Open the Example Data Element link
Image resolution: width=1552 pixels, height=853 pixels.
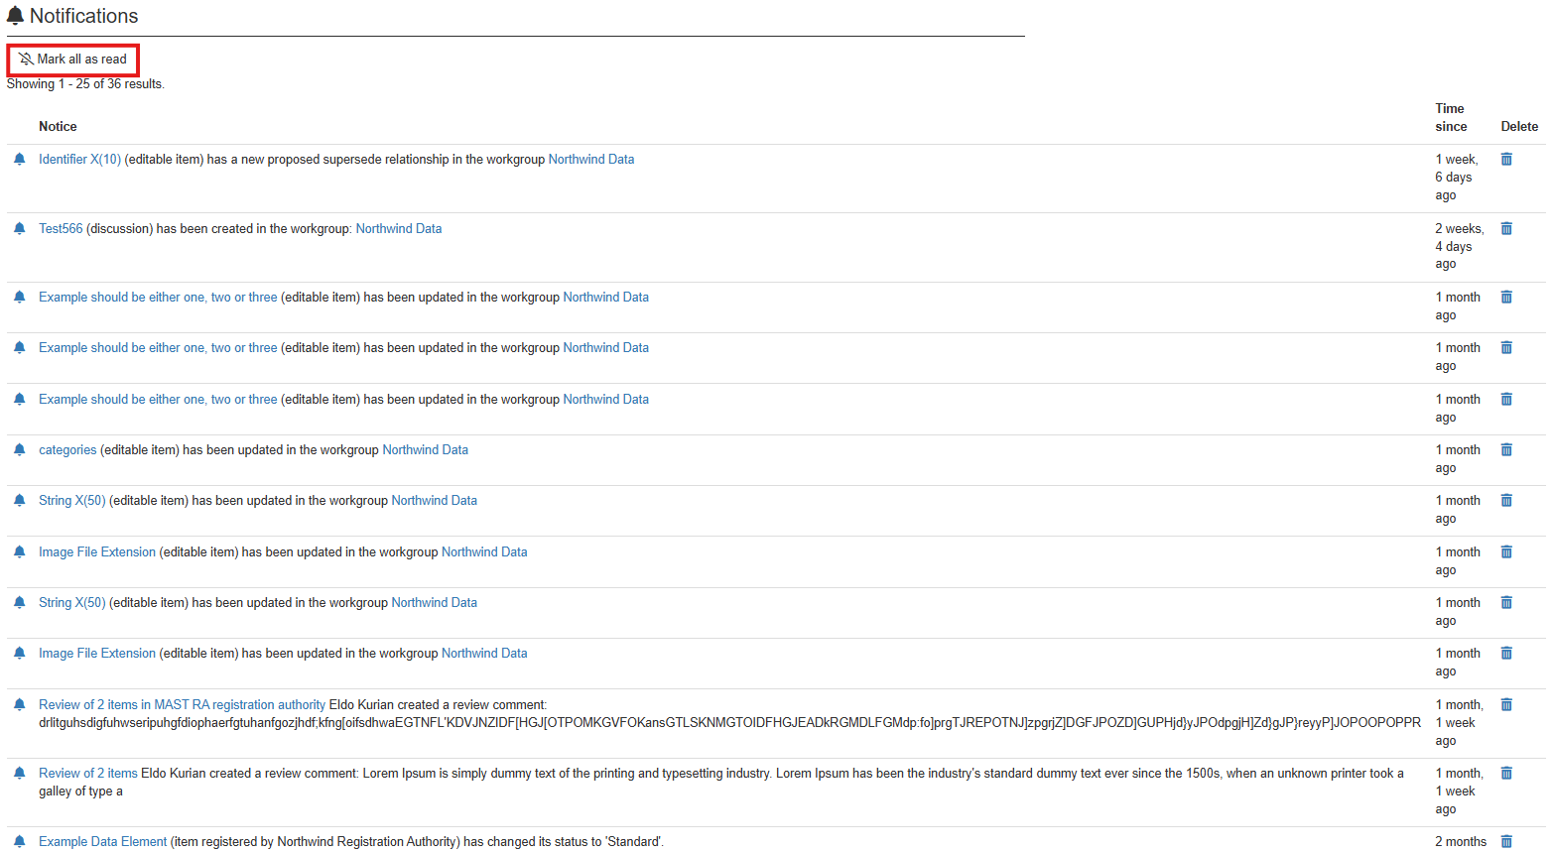click(102, 842)
